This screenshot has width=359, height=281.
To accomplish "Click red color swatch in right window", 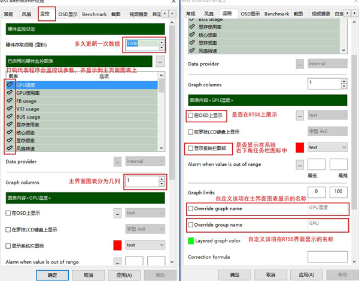I will [300, 148].
